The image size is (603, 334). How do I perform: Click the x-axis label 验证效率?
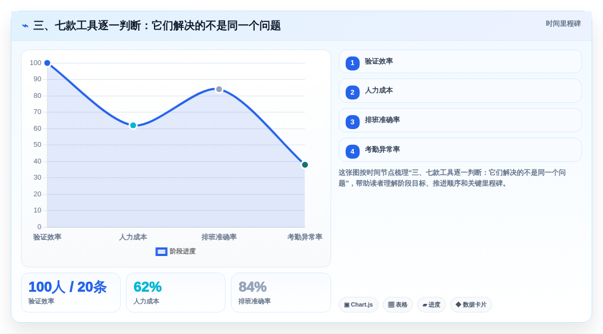click(x=47, y=237)
